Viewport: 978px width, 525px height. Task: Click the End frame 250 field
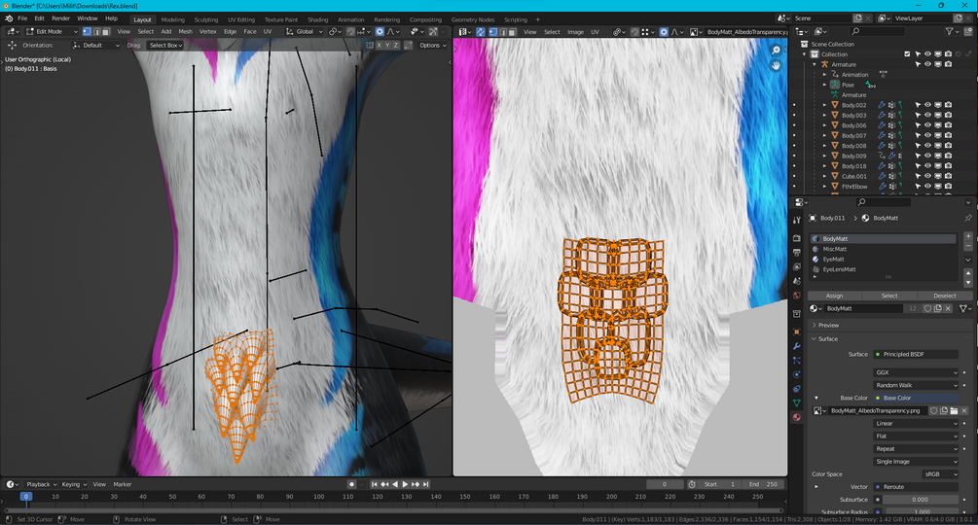pos(764,484)
